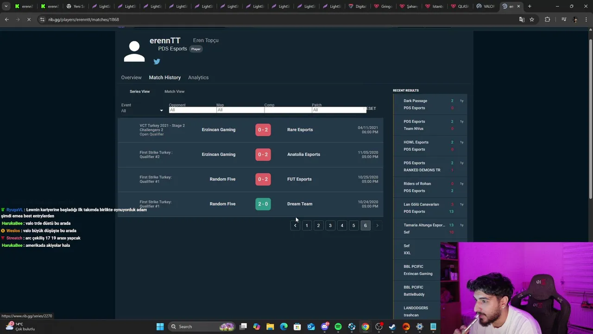Go to results page 5
Viewport: 593px width, 334px height.
click(x=353, y=225)
